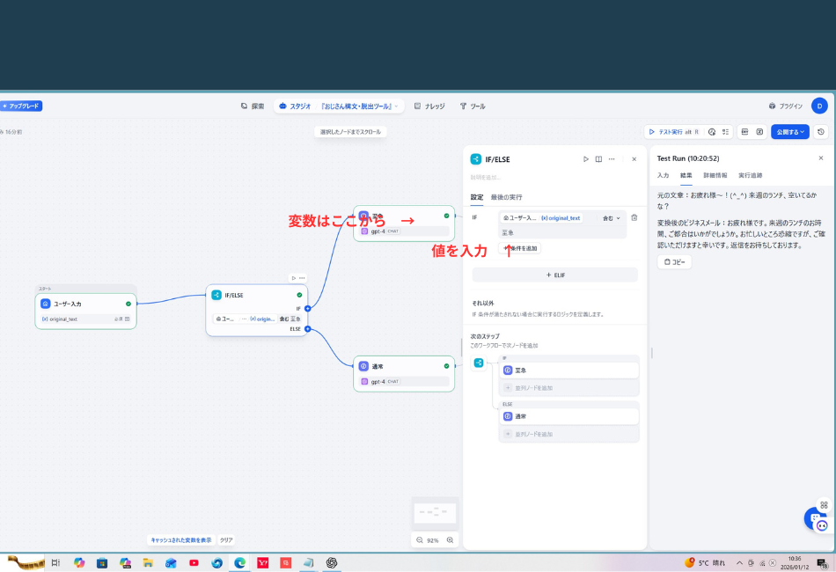Click the 92% zoom level control
Viewport: 836px width, 572px height.
434,539
